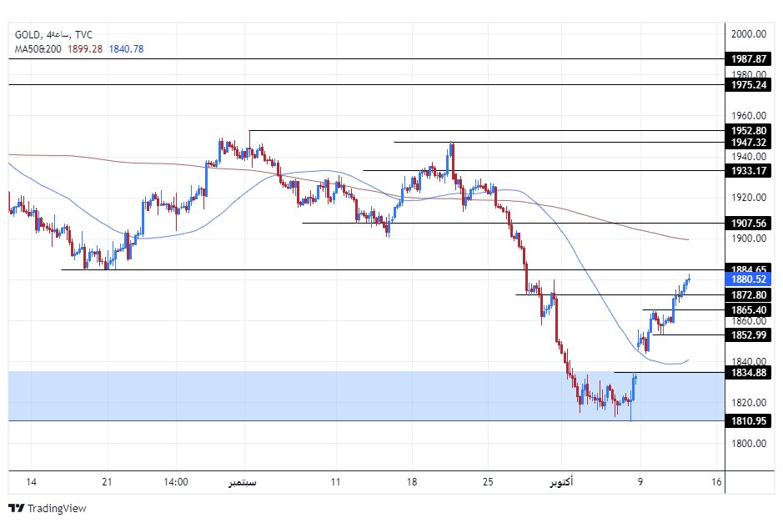Click the date label 16 on time axis
The width and height of the screenshot is (783, 523).
click(716, 482)
